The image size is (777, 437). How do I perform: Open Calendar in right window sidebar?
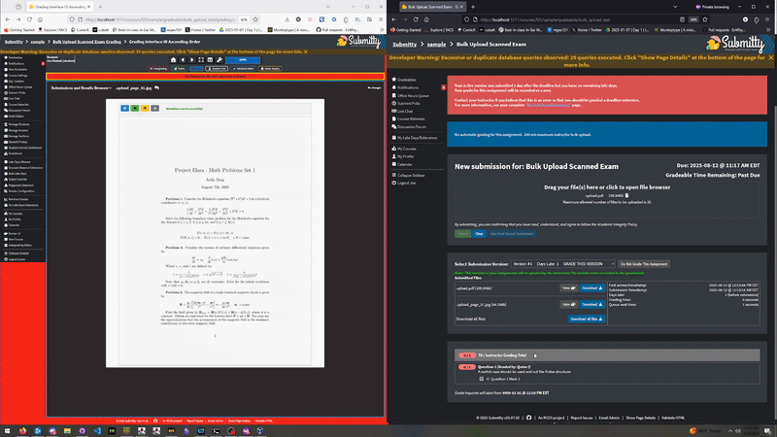pos(404,164)
